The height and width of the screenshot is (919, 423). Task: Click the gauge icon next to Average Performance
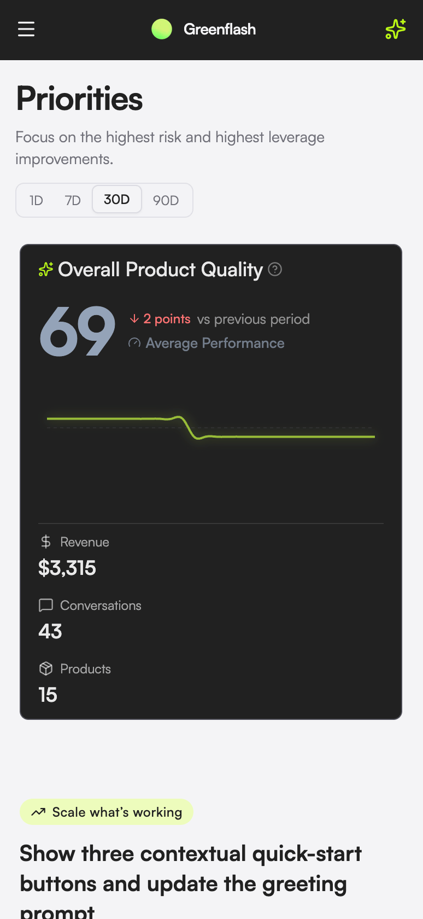(x=134, y=343)
